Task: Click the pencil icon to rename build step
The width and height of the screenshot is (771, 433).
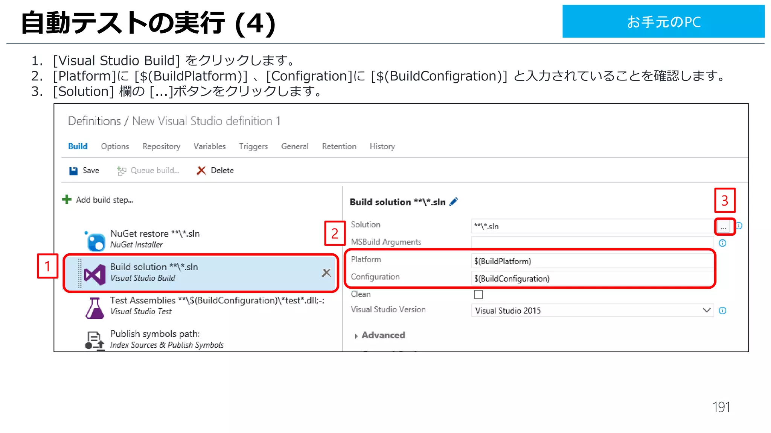Action: coord(454,202)
